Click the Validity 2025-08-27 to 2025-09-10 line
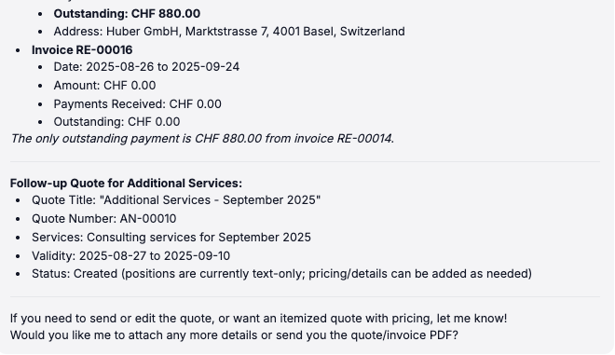Screen dimensions: 615x355 [131, 255]
